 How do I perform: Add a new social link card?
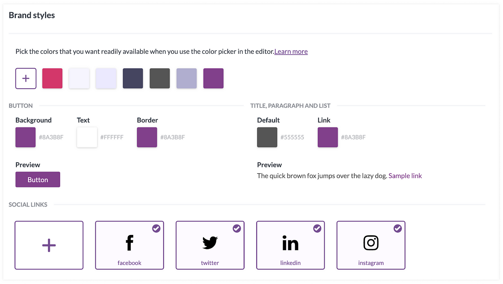[x=49, y=245]
